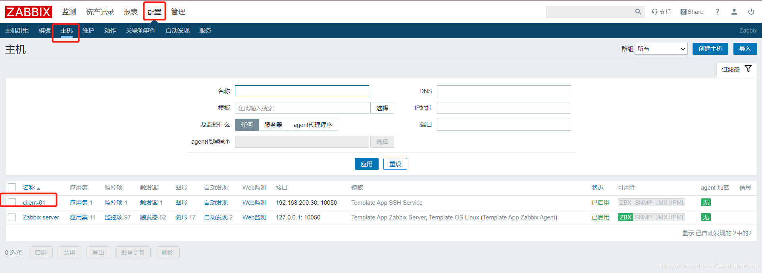Open the user profile icon
The height and width of the screenshot is (273, 762).
pos(734,12)
